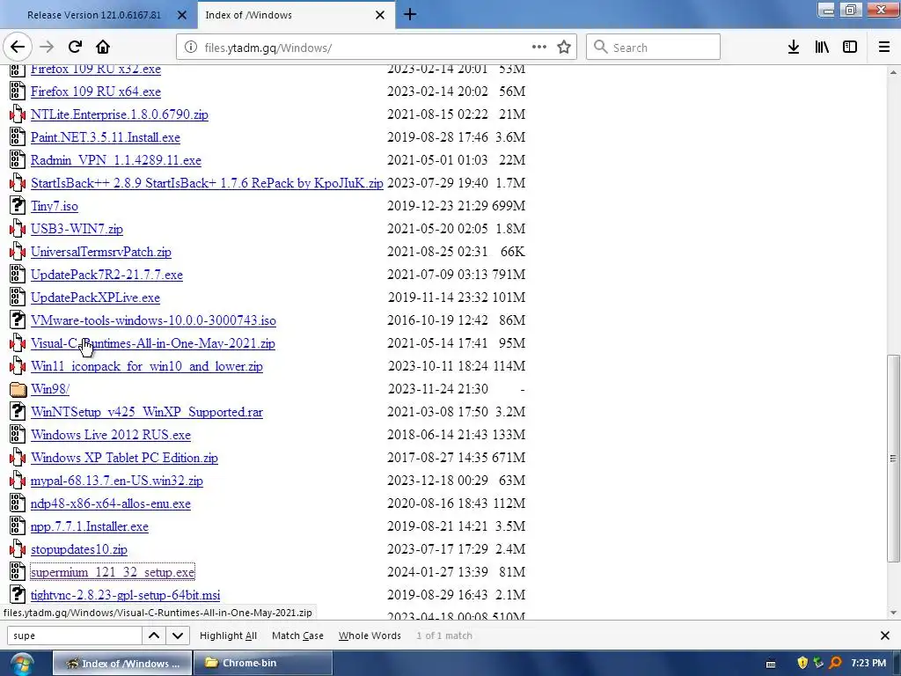Image resolution: width=901 pixels, height=676 pixels.
Task: Open a new tab with plus
Action: point(410,14)
